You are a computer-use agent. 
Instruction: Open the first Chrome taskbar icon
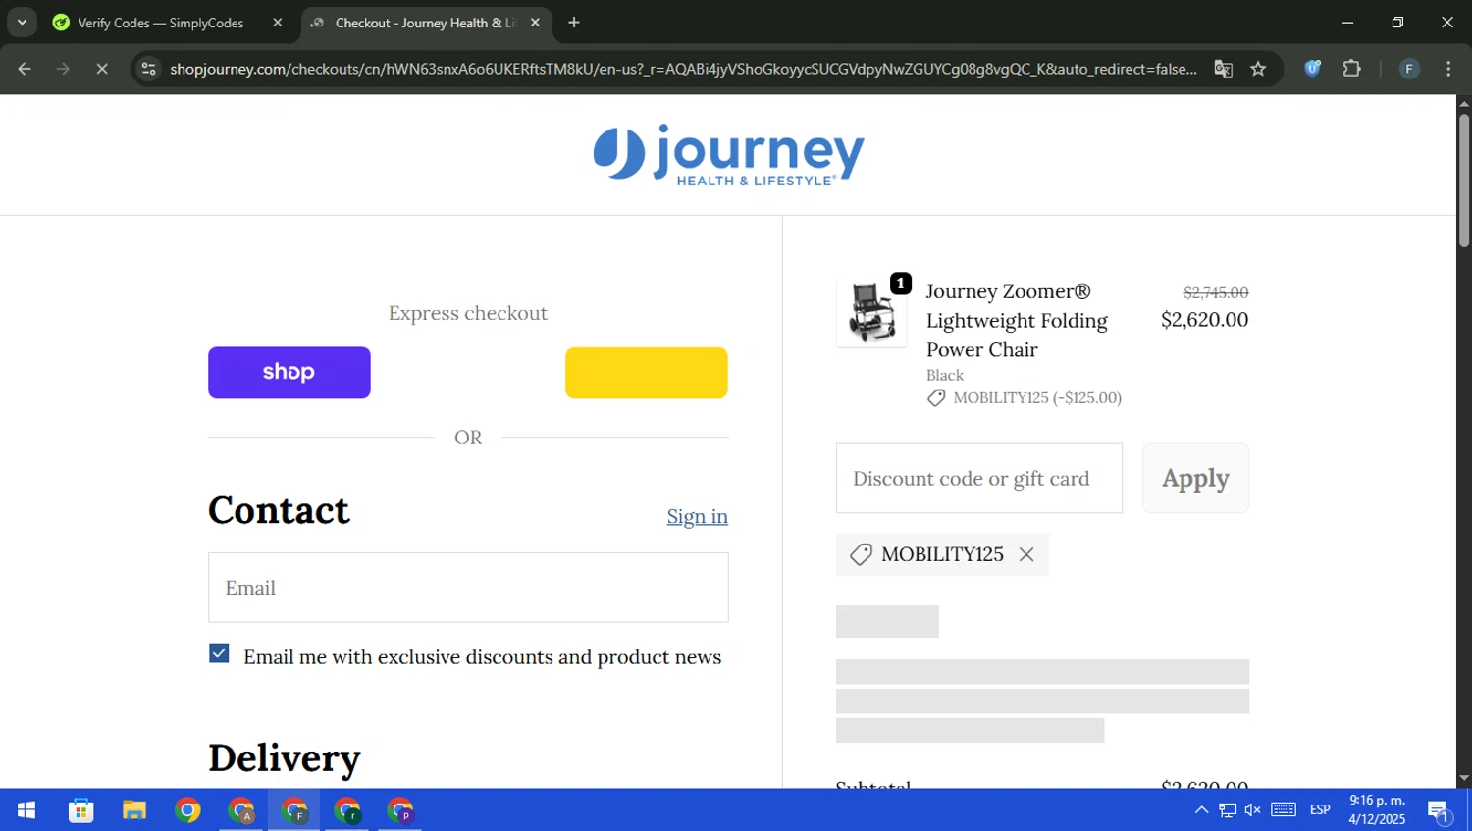tap(187, 810)
